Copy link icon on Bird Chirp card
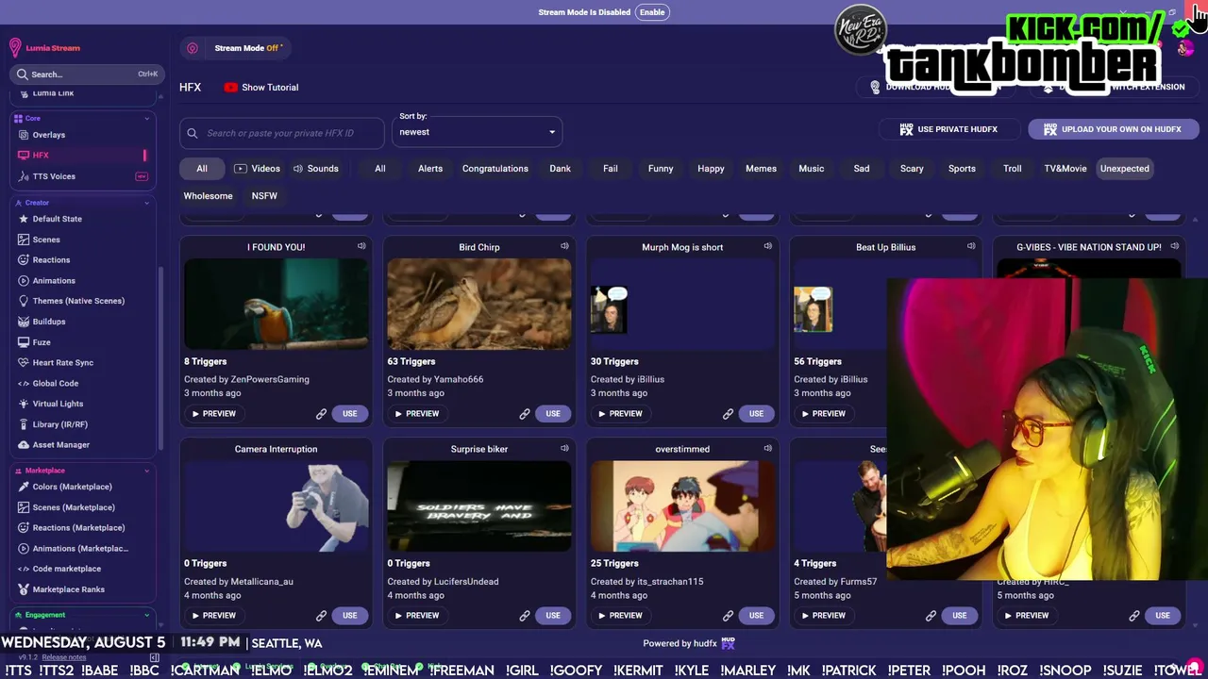1208x679 pixels. tap(525, 414)
